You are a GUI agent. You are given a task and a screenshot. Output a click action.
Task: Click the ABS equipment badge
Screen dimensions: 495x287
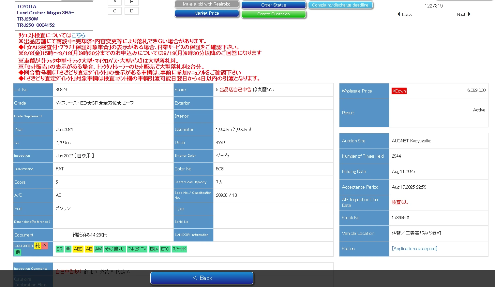[x=78, y=249]
